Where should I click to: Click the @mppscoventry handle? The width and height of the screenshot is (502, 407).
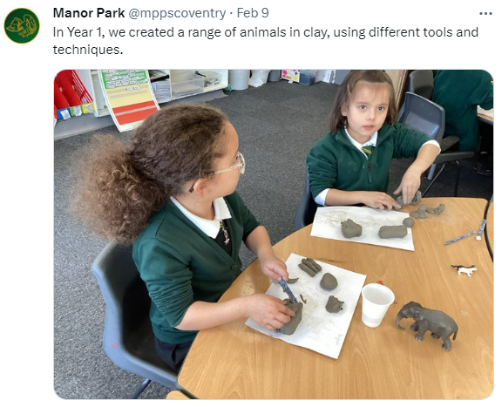(x=177, y=13)
